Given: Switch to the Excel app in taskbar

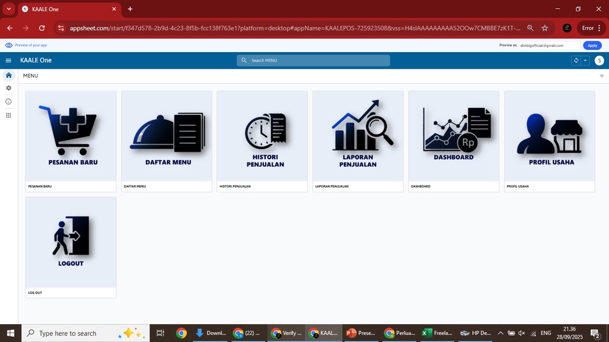Looking at the screenshot, I should (x=436, y=333).
